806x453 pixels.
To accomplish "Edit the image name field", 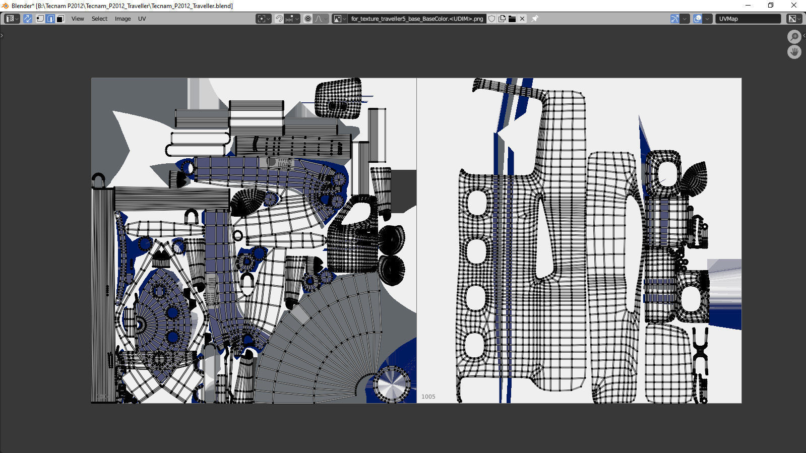I will click(417, 19).
